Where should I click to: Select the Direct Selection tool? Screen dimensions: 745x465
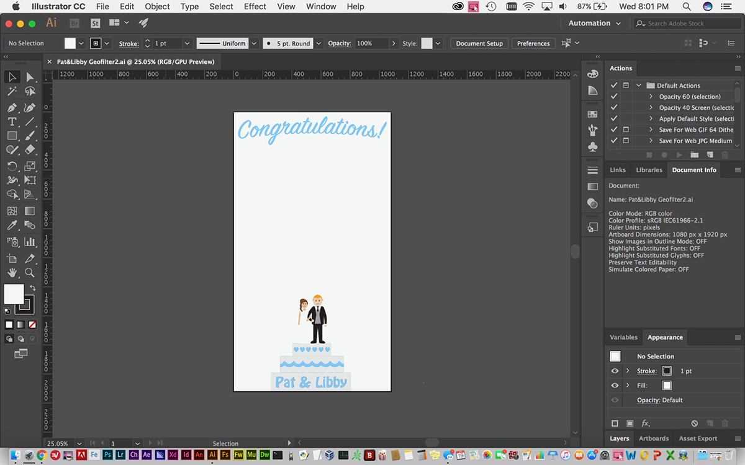[30, 77]
